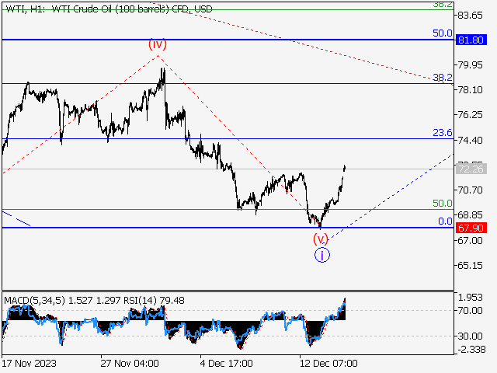Click the blue 38.2 Fibonacci level label
Viewport: 497px width, 373px height.
(x=443, y=77)
